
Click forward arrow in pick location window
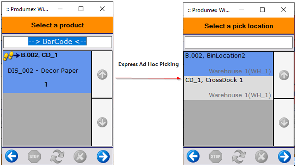(x=284, y=156)
